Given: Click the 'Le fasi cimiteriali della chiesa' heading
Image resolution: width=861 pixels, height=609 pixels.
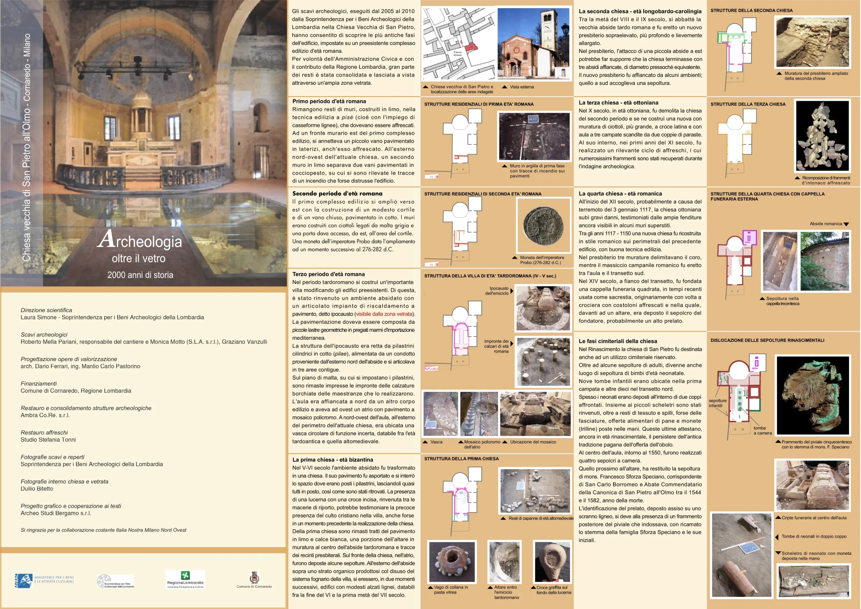Looking at the screenshot, I should click(617, 341).
